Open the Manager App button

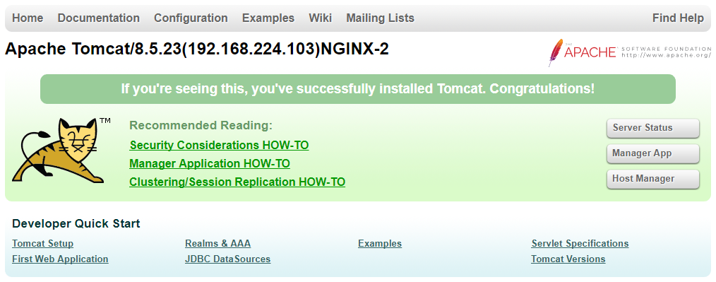coord(653,153)
